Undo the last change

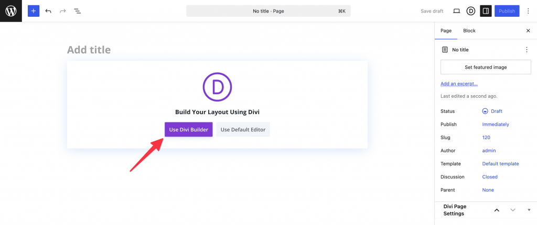click(x=48, y=11)
